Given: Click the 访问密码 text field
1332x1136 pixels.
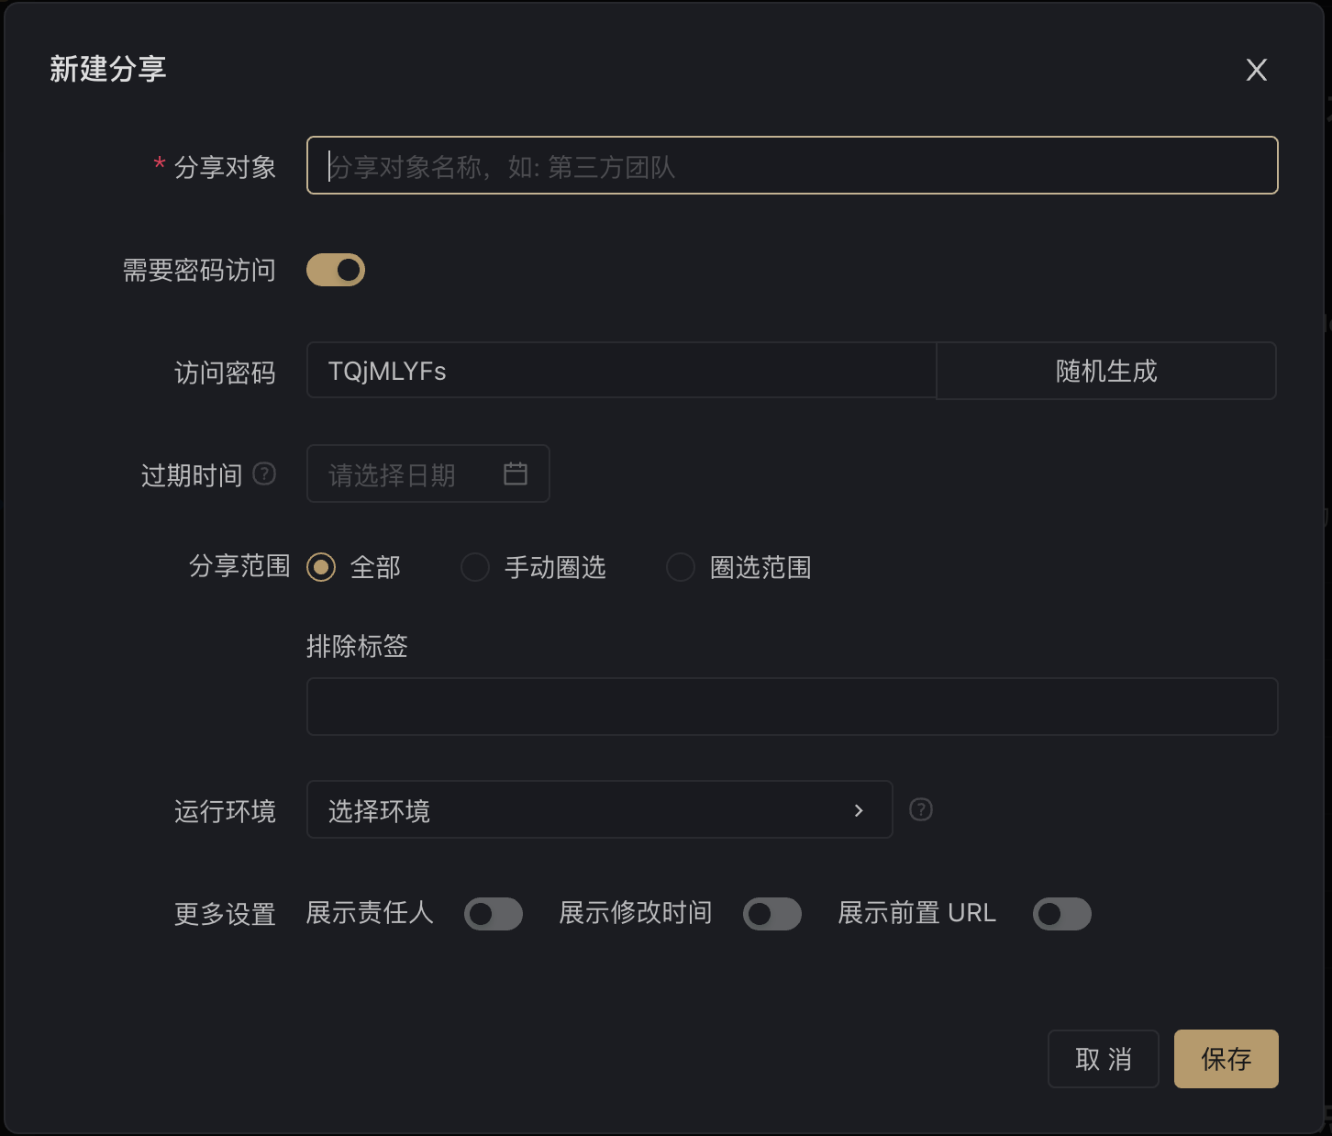Looking at the screenshot, I should coord(621,371).
